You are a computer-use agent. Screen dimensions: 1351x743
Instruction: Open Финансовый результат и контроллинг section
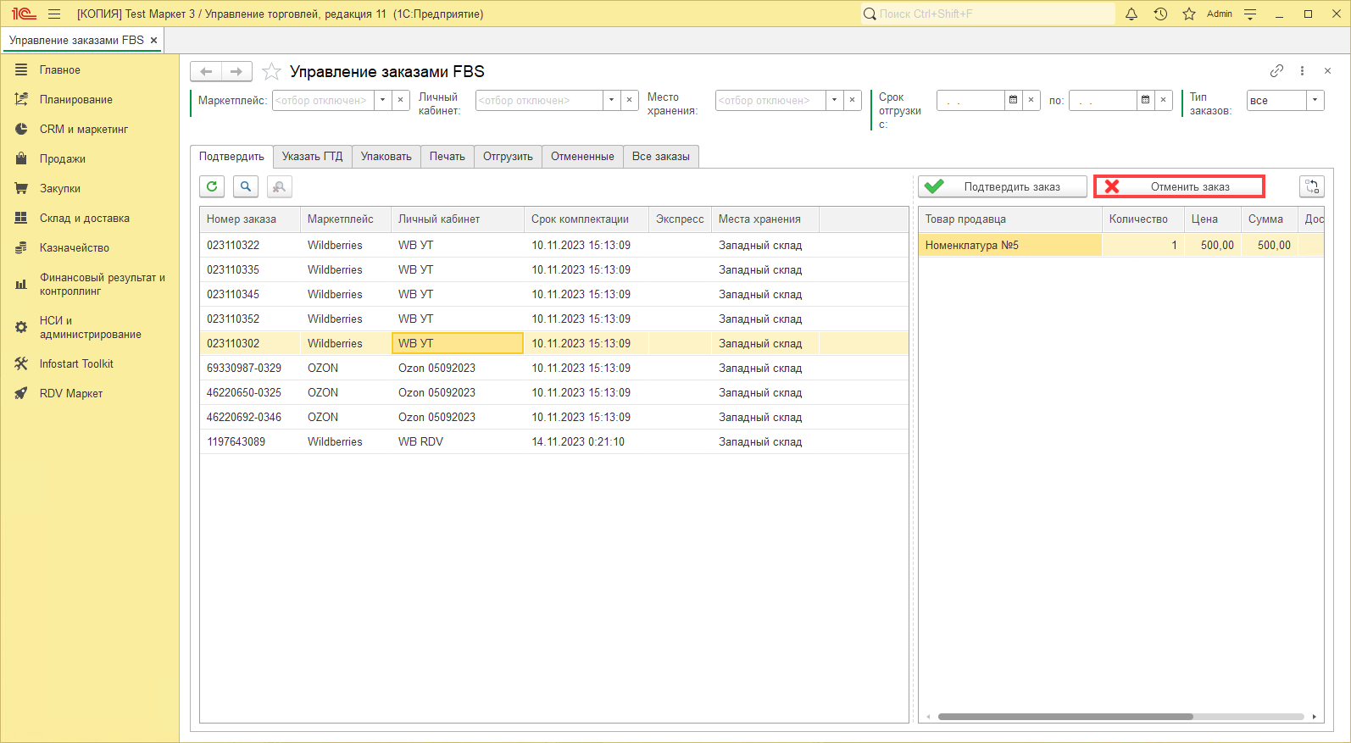click(90, 285)
